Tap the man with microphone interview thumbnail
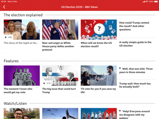 [99, 75]
